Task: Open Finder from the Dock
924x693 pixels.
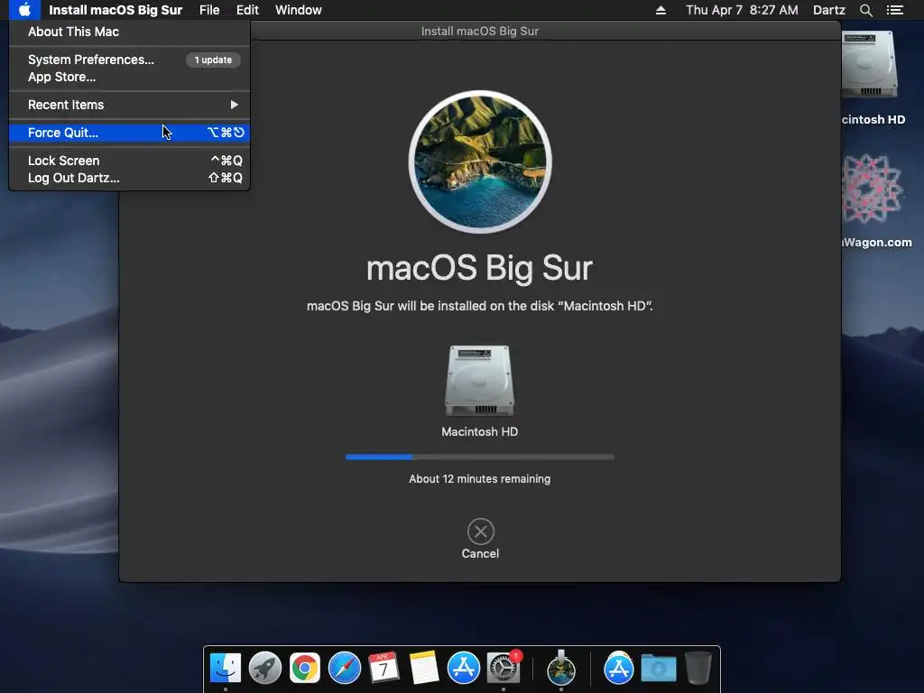Action: (226, 669)
